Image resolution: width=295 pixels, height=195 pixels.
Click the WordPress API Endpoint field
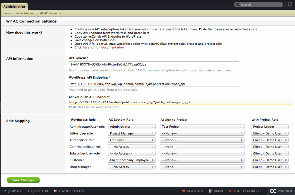[154, 84]
